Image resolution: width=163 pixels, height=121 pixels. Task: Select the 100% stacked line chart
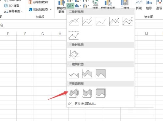pyautogui.click(x=101, y=21)
